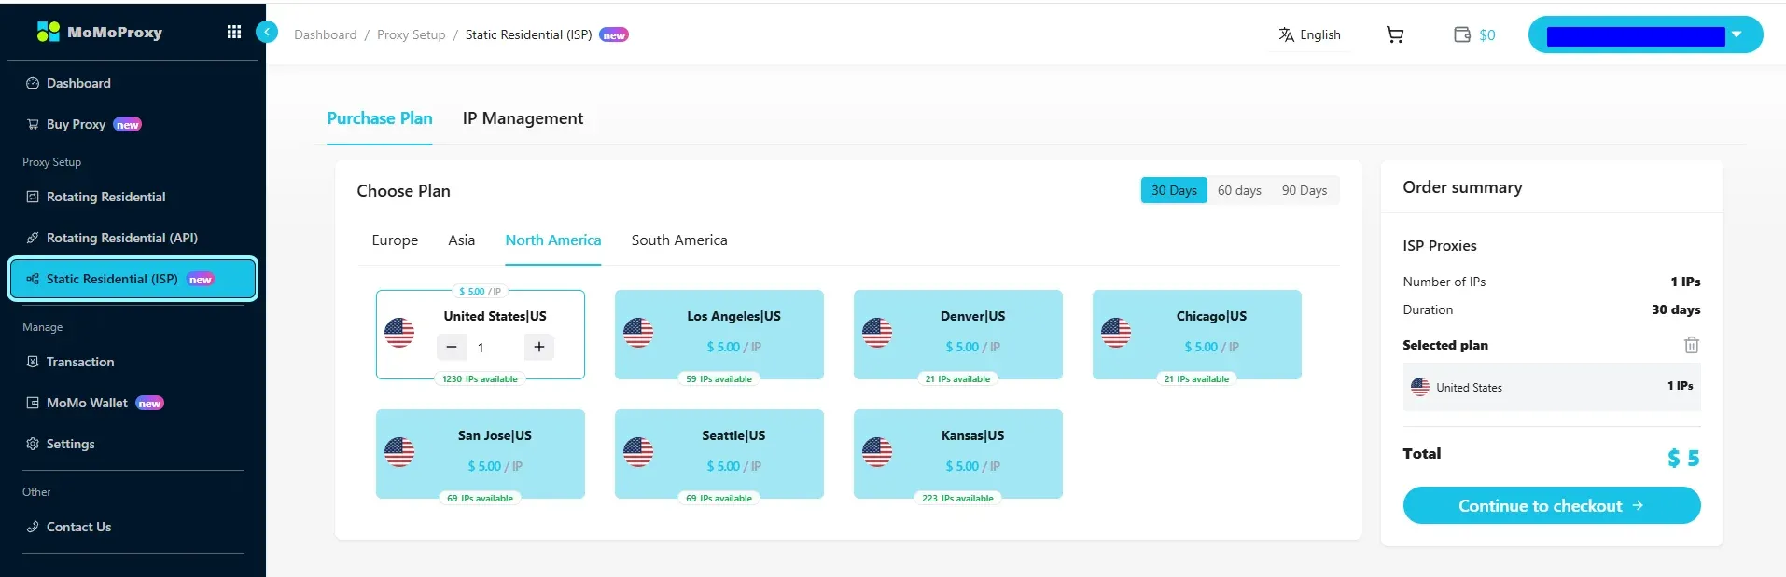Switch duration to 60 days

[1238, 190]
